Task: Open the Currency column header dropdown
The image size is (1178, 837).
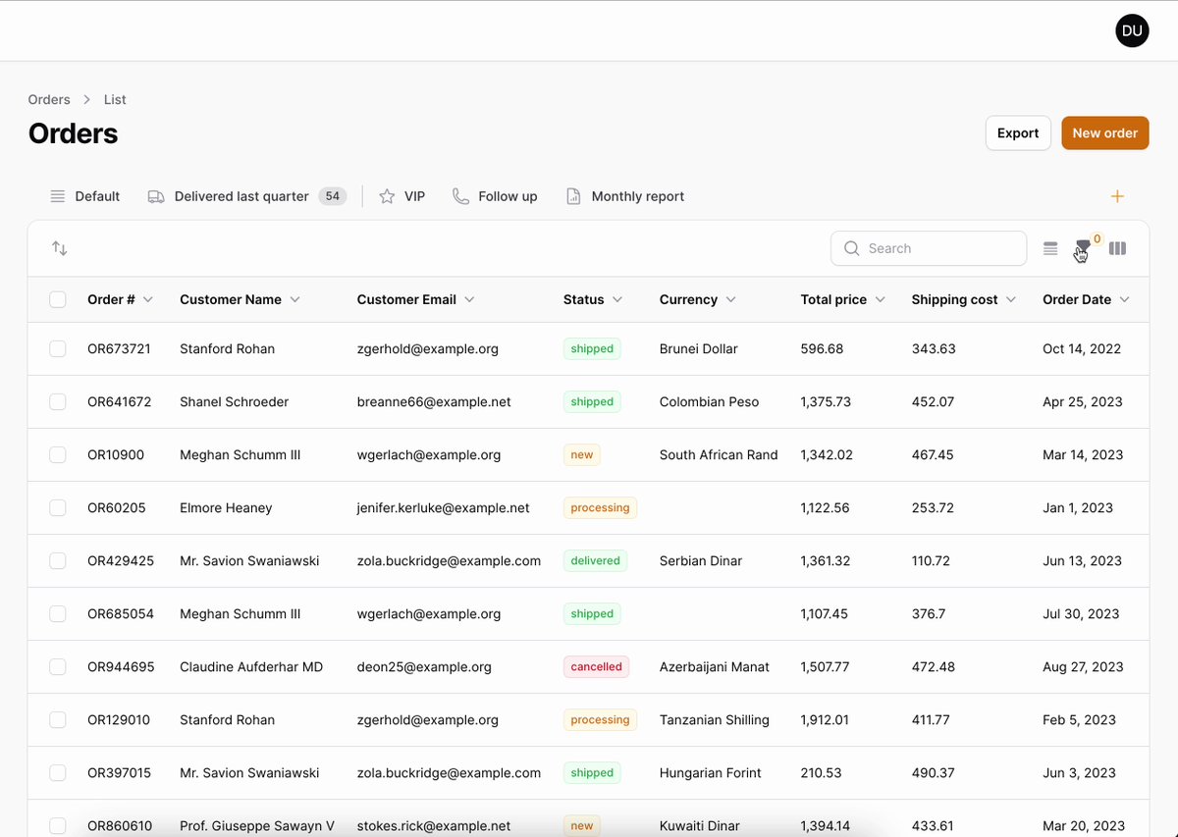Action: tap(730, 299)
